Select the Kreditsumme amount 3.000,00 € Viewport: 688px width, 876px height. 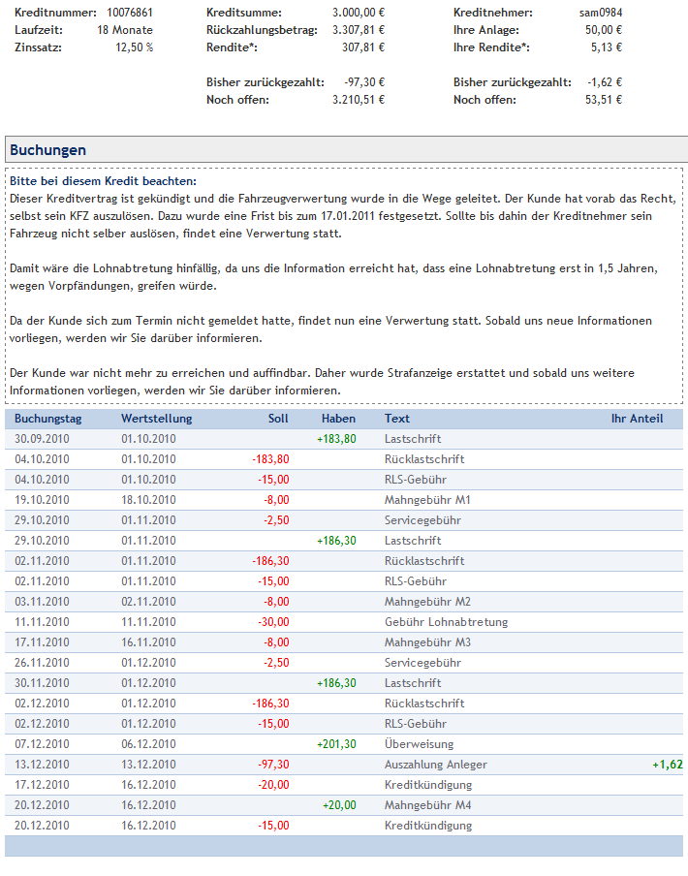tap(358, 13)
